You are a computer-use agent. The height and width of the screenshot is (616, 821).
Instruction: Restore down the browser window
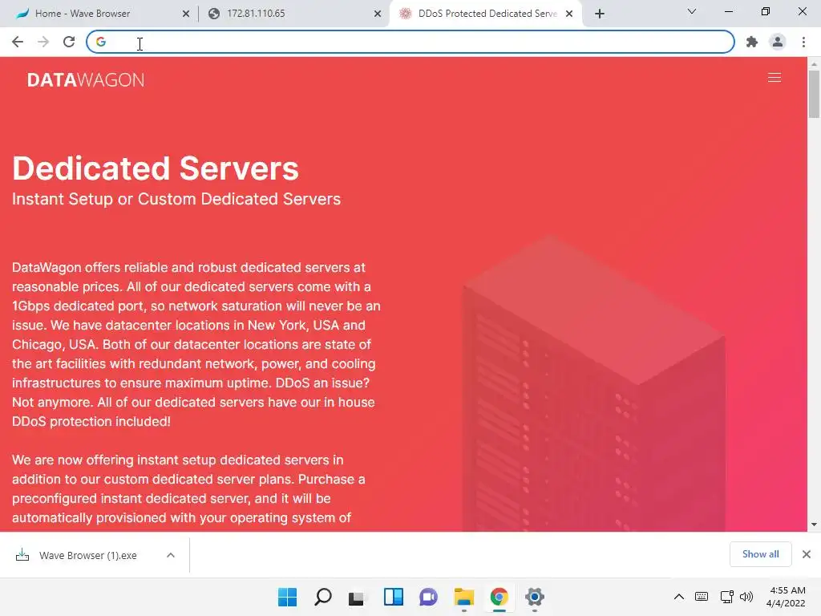tap(766, 11)
